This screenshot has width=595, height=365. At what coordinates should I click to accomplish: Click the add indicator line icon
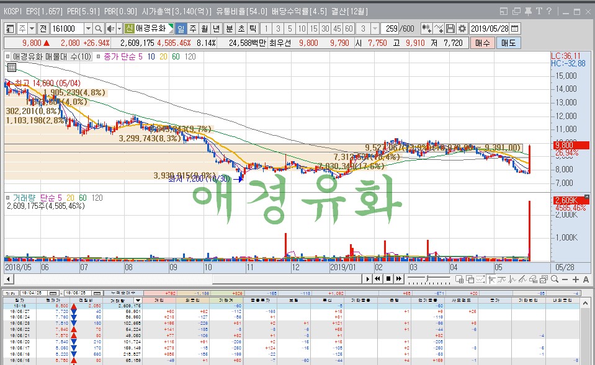click(439, 29)
